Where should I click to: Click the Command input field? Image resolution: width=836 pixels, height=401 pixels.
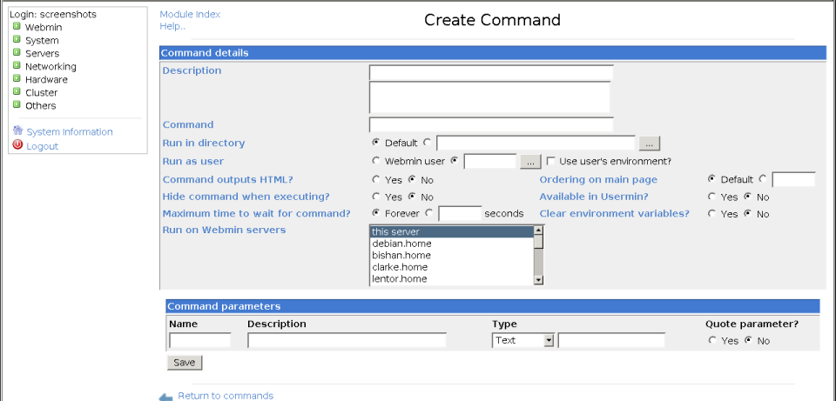coord(491,124)
